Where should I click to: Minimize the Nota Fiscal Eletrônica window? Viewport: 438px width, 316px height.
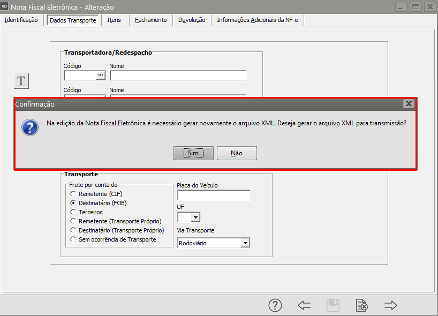click(x=401, y=7)
